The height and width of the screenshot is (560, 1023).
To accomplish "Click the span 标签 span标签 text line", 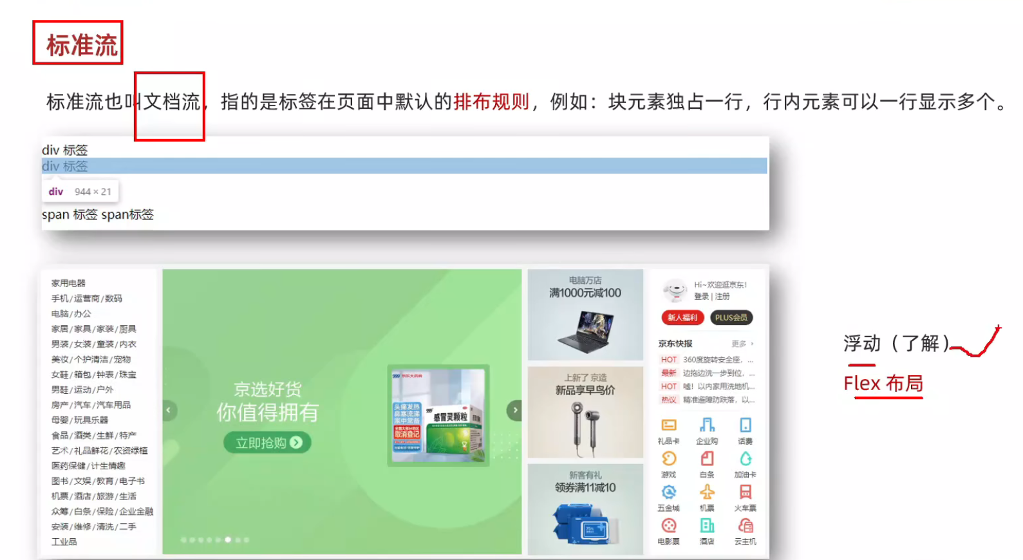I will (98, 215).
